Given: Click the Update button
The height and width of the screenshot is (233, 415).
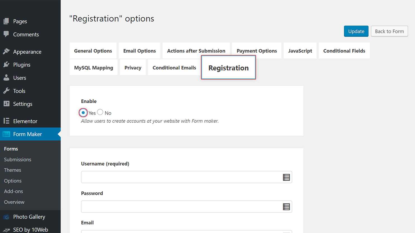Looking at the screenshot, I should [356, 31].
